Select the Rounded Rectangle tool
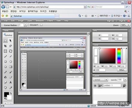This screenshot has height=108, width=132. (5, 67)
